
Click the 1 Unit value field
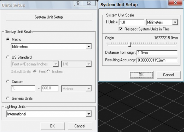coord(132,22)
